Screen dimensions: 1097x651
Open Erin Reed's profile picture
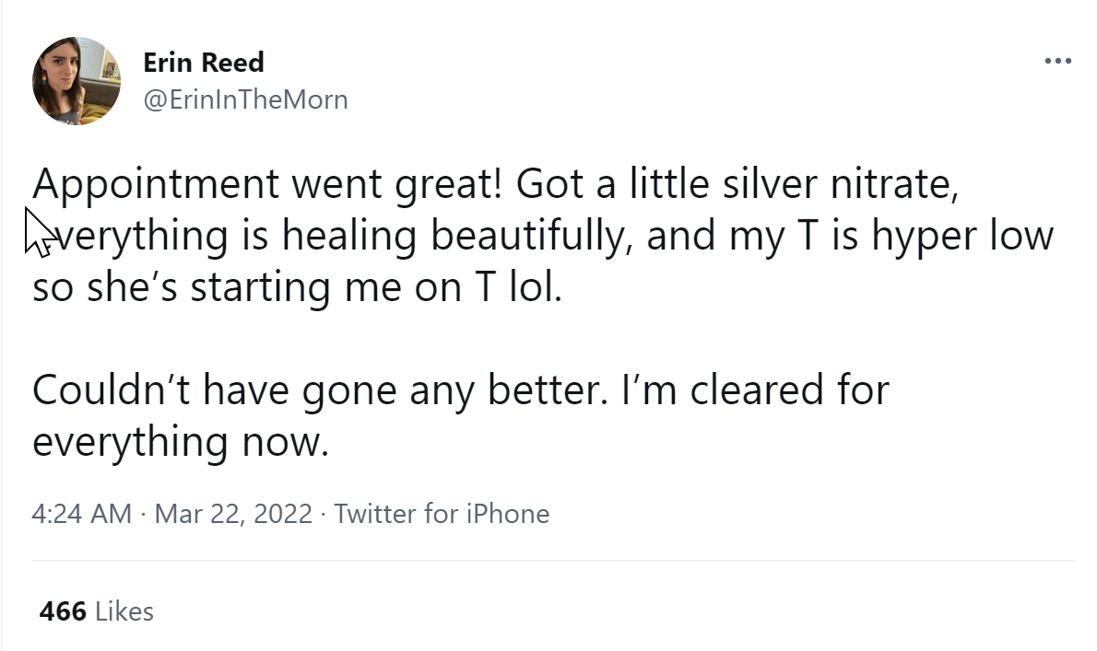tap(77, 81)
